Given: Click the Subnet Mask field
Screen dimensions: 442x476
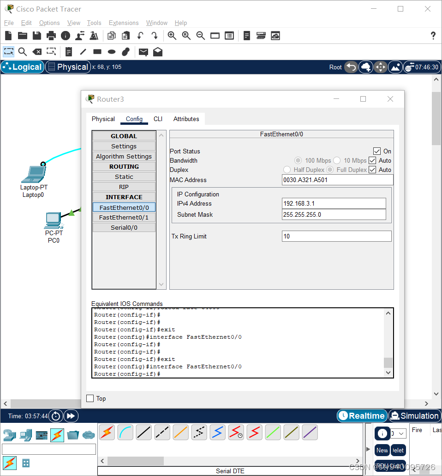Looking at the screenshot, I should coord(334,214).
